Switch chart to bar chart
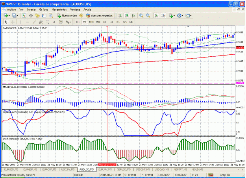 tap(120, 15)
